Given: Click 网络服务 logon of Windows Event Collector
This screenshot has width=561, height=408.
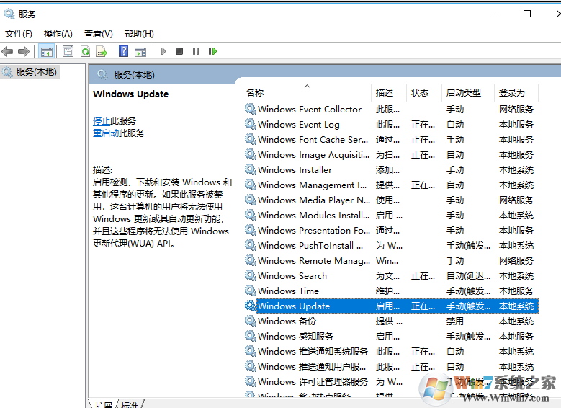Looking at the screenshot, I should 516,110.
